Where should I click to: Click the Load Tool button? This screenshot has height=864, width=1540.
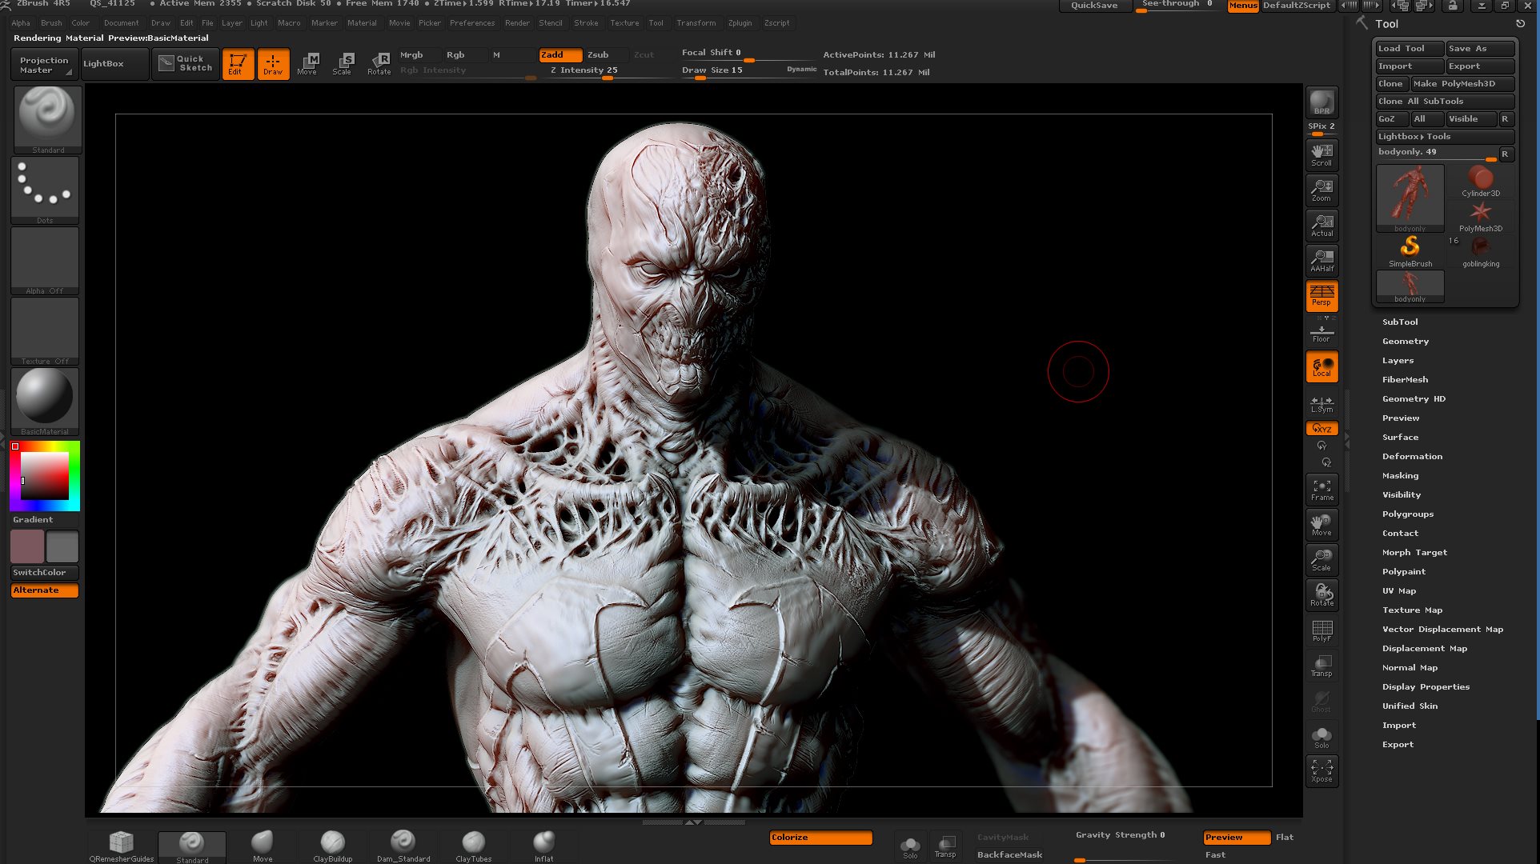(x=1410, y=49)
